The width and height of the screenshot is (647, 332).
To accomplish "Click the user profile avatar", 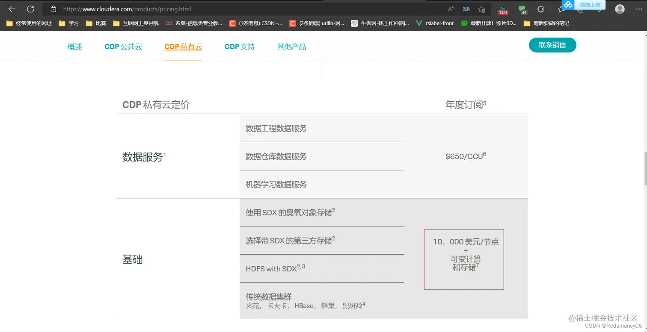I will click(620, 9).
